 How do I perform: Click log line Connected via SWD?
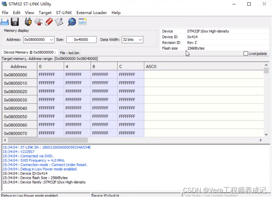click(28, 156)
